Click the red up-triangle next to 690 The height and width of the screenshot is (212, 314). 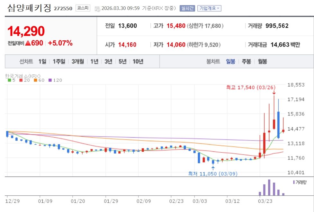(28, 43)
